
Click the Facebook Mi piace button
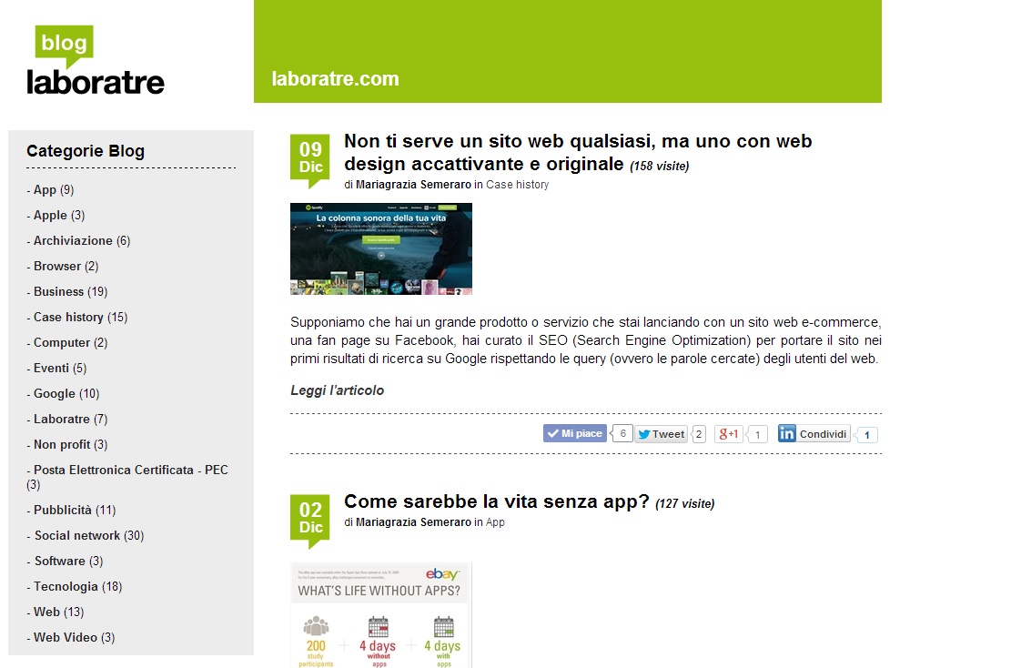[575, 434]
